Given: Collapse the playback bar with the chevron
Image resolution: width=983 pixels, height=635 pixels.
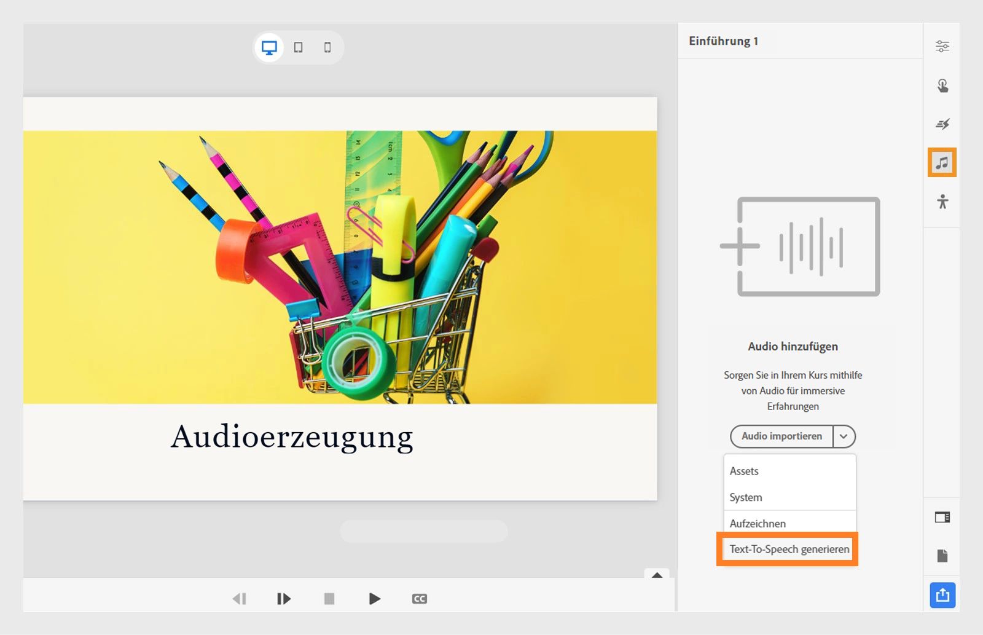Looking at the screenshot, I should click(656, 574).
